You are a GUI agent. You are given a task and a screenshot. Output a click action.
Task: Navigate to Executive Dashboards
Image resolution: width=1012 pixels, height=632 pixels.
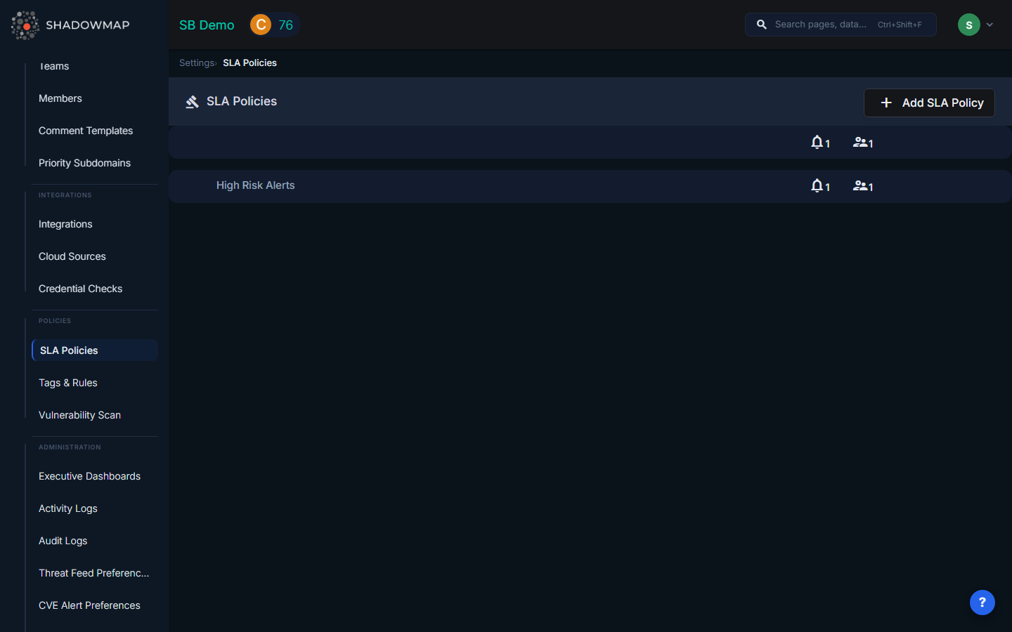[x=89, y=476]
